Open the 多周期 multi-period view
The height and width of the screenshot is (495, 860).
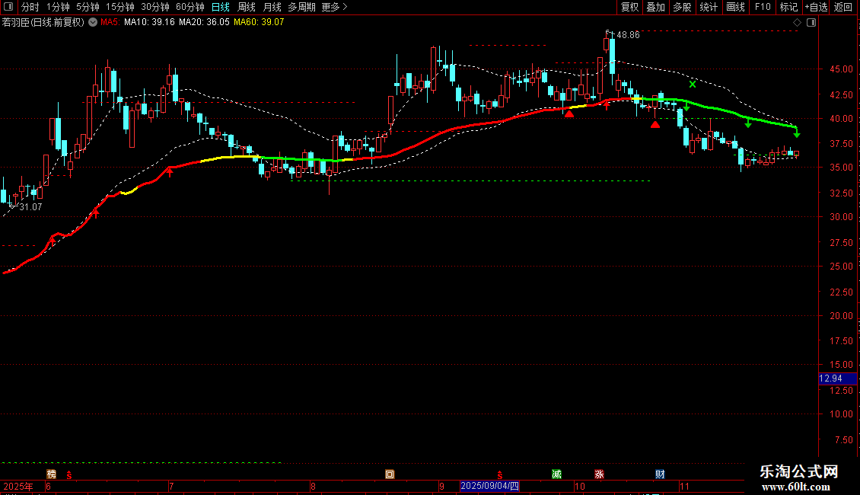(x=301, y=7)
